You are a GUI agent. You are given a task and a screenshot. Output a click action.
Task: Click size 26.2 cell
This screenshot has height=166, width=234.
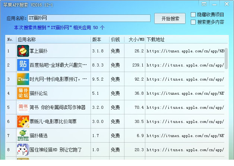139,51
